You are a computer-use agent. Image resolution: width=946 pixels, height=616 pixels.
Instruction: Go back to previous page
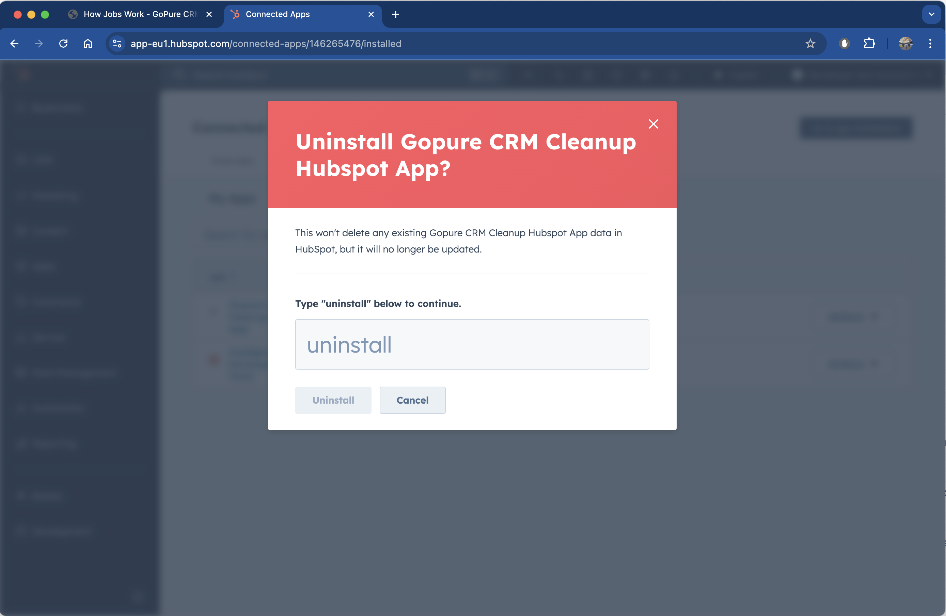point(15,44)
